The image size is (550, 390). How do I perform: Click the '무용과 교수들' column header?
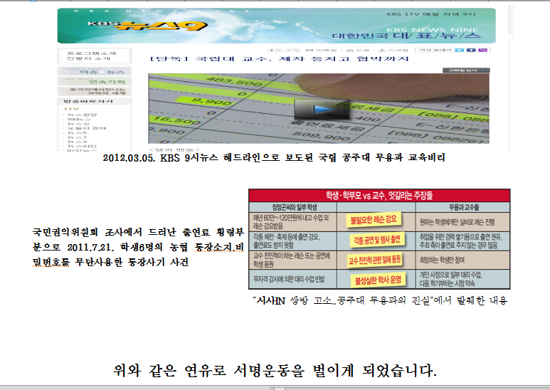[464, 207]
